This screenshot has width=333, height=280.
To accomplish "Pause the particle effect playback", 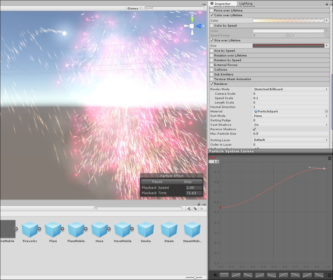I will [157, 182].
